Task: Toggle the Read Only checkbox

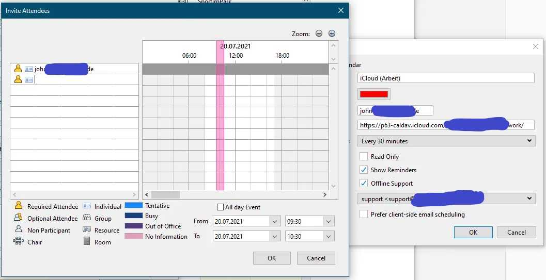Action: [364, 156]
